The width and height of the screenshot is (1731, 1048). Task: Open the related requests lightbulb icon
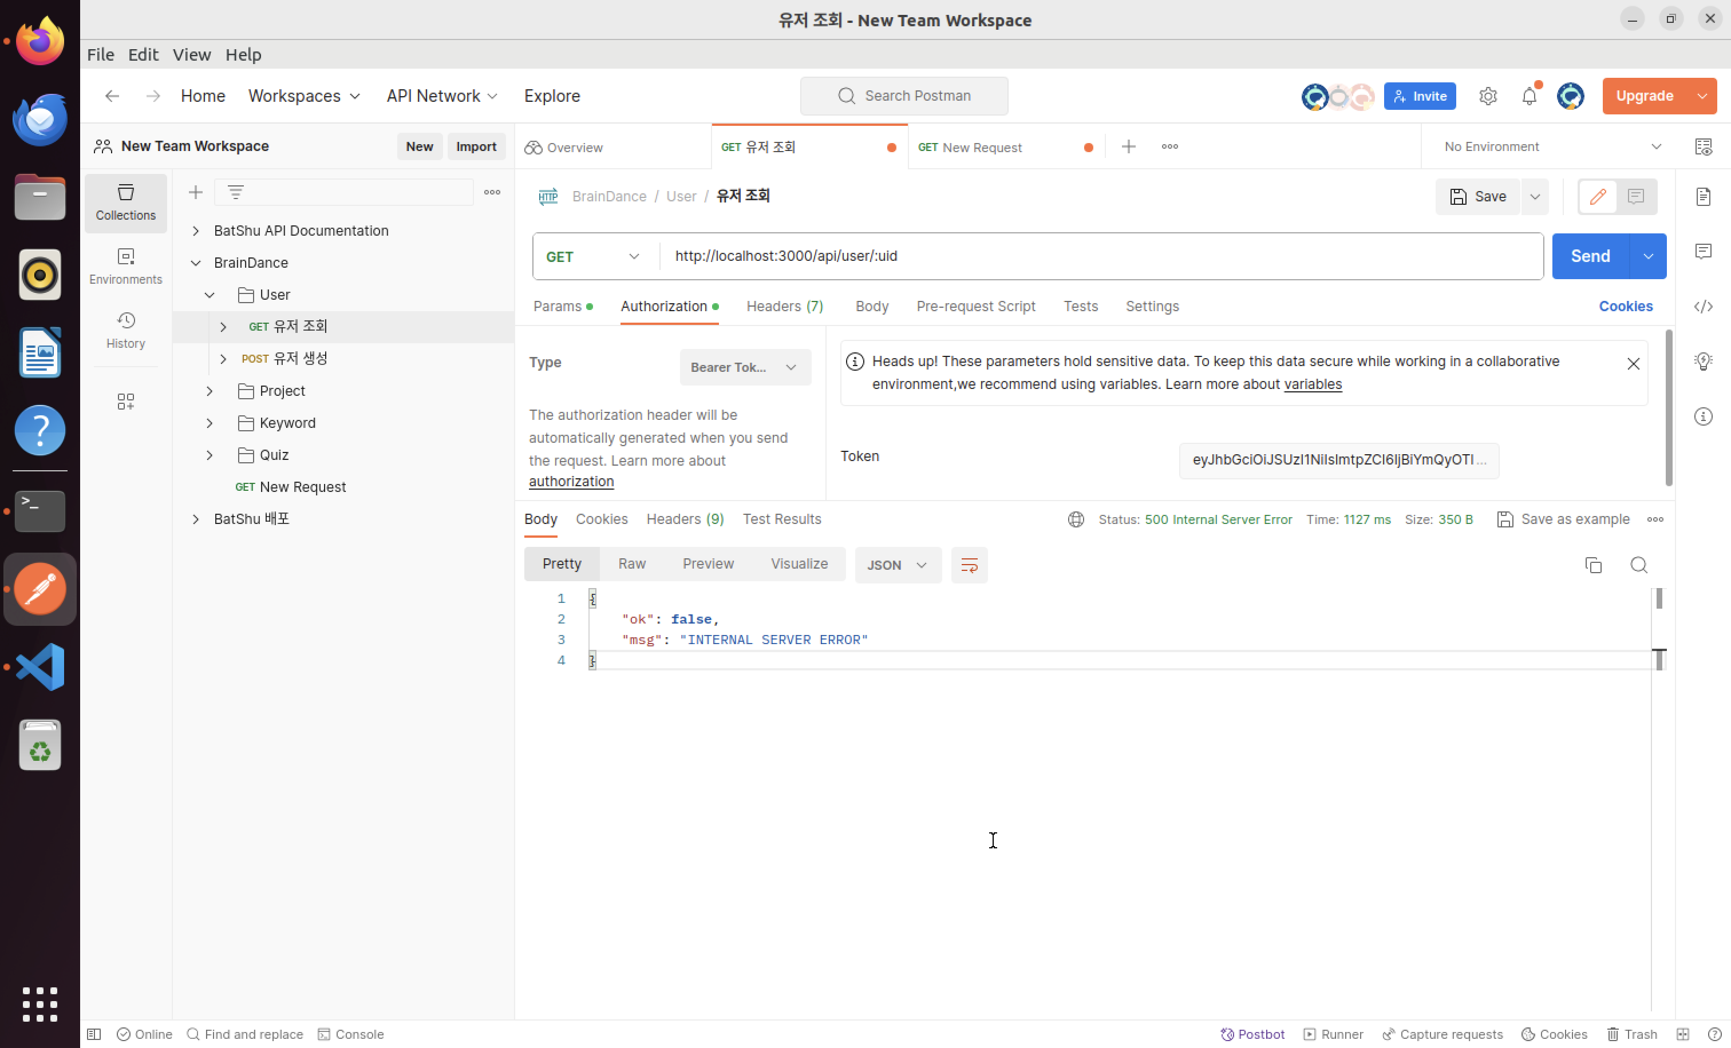tap(1703, 361)
